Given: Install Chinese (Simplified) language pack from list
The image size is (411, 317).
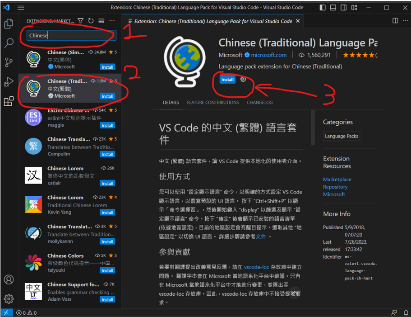Looking at the screenshot, I should tap(107, 67).
